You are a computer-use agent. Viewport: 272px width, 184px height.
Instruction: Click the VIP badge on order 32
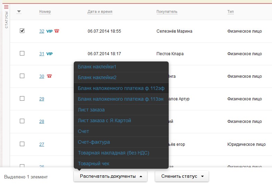49,31
